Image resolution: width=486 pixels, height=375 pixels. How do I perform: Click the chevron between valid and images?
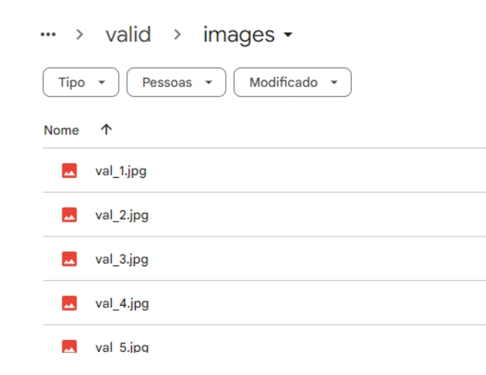178,34
